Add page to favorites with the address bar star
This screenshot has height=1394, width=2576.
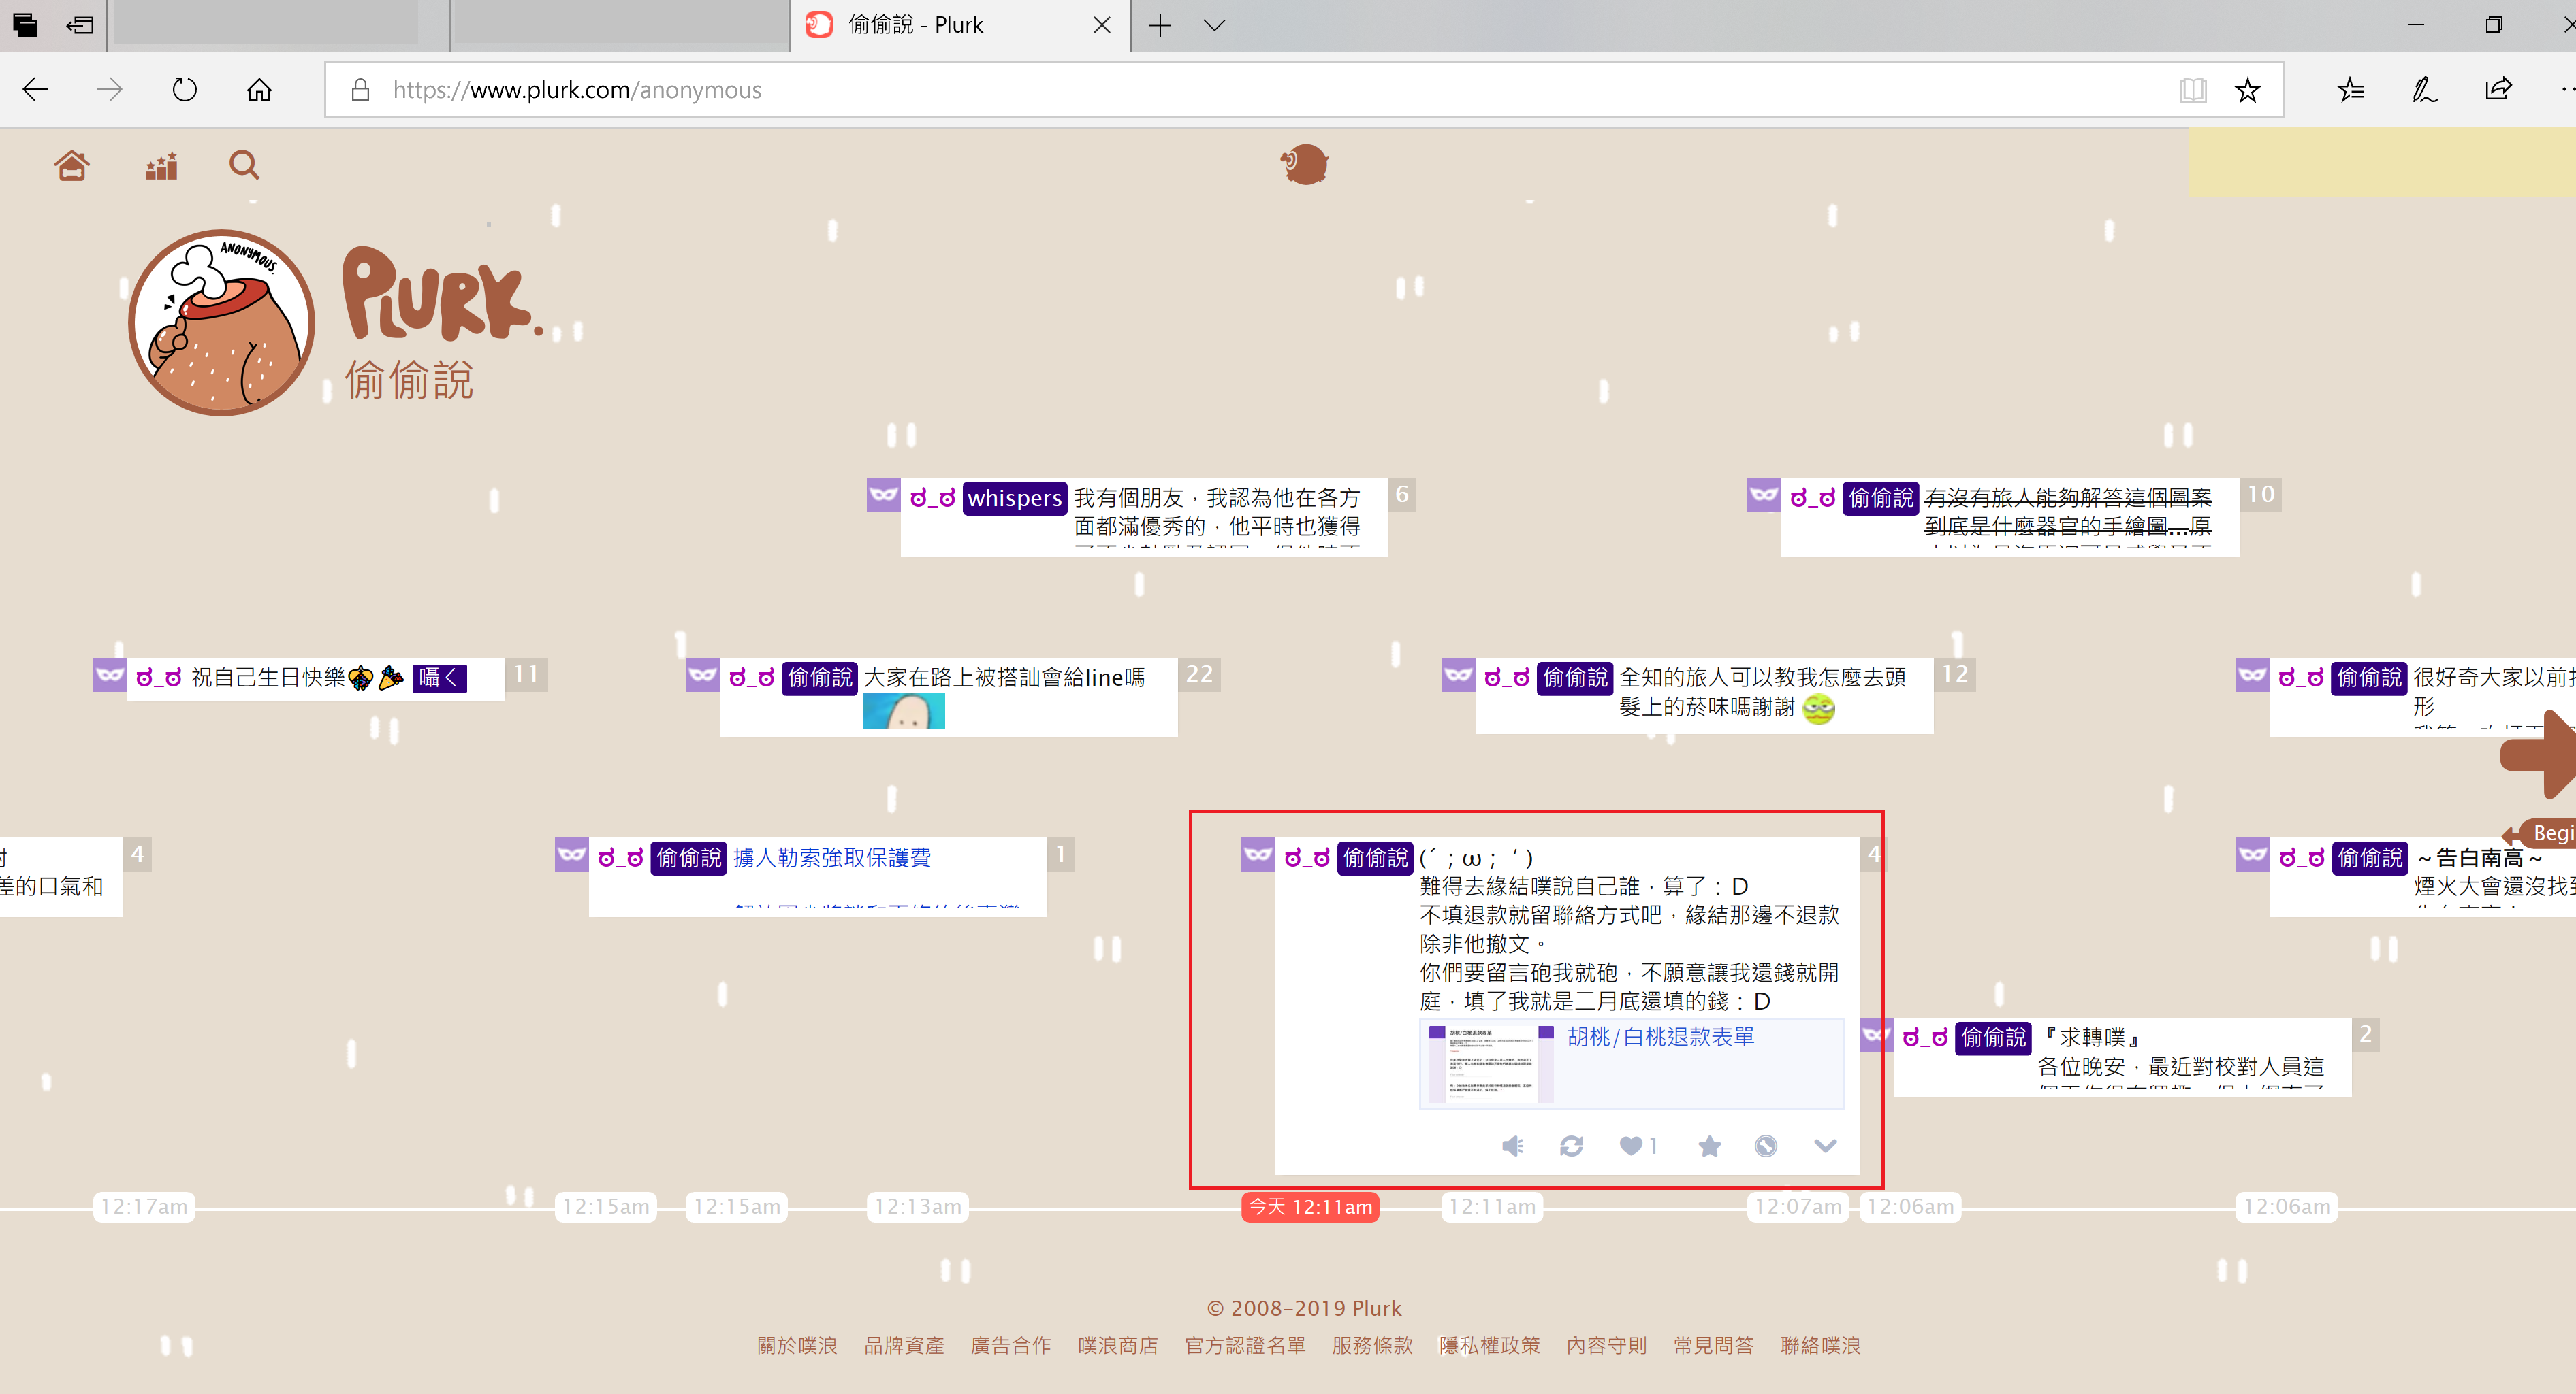(2247, 90)
